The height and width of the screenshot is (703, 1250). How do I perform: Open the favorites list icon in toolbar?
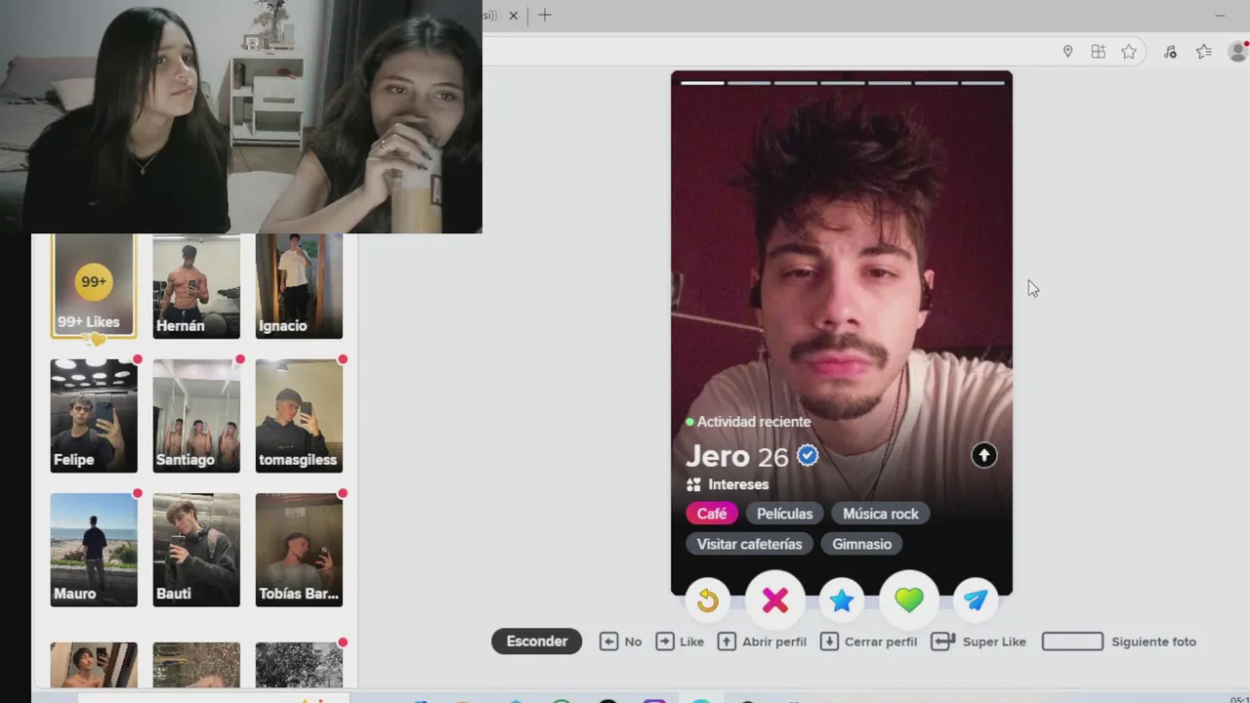click(x=1204, y=52)
